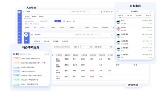Click start date field 2021-05-01
Image resolution: width=166 pixels, height=93 pixels.
[x=82, y=47]
